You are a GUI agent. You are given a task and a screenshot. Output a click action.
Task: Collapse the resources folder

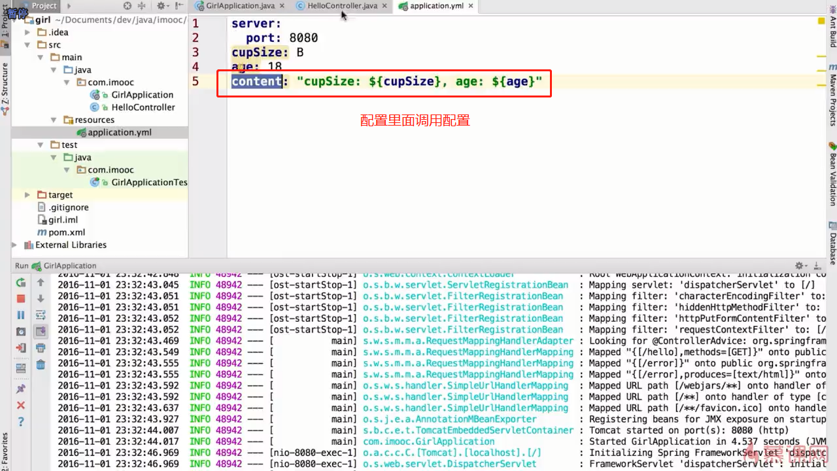[54, 120]
